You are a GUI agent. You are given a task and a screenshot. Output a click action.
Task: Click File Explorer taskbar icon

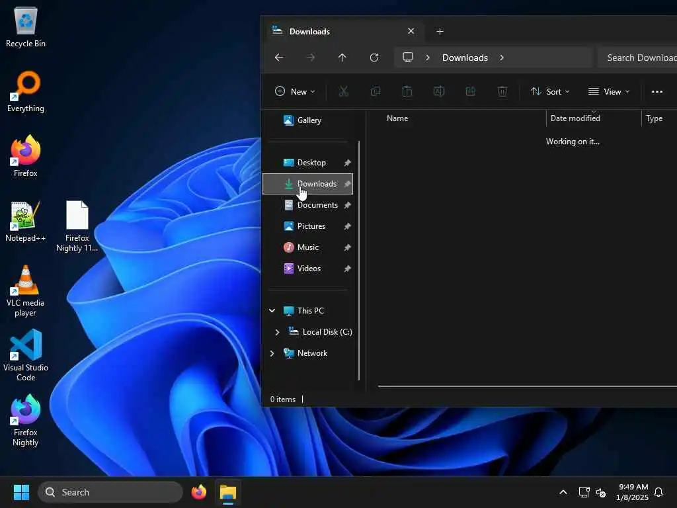click(x=228, y=492)
